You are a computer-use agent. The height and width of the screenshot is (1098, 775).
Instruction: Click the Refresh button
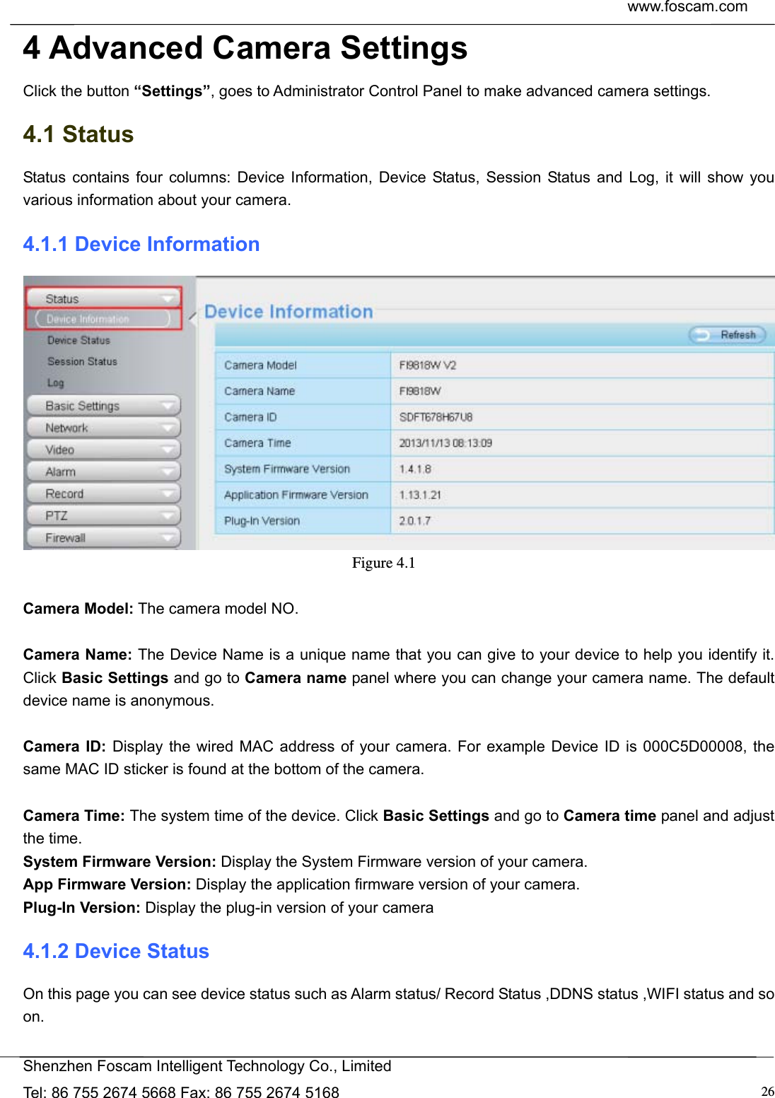(x=730, y=335)
